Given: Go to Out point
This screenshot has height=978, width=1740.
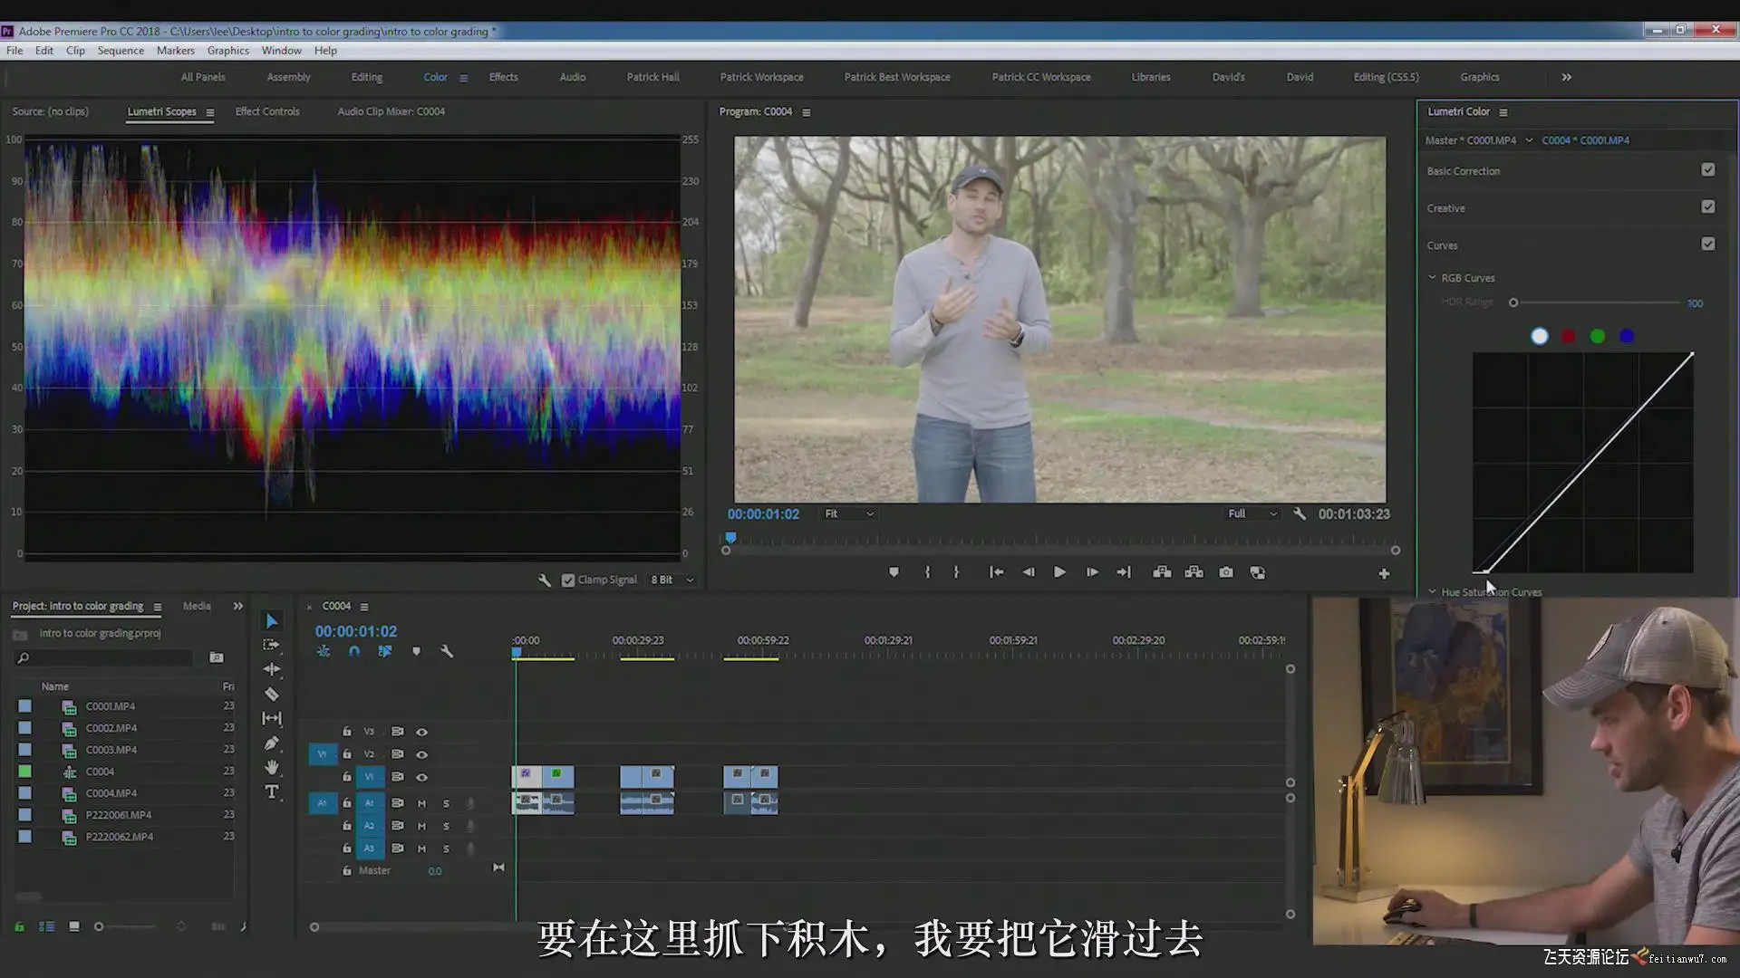Looking at the screenshot, I should pos(1124,572).
